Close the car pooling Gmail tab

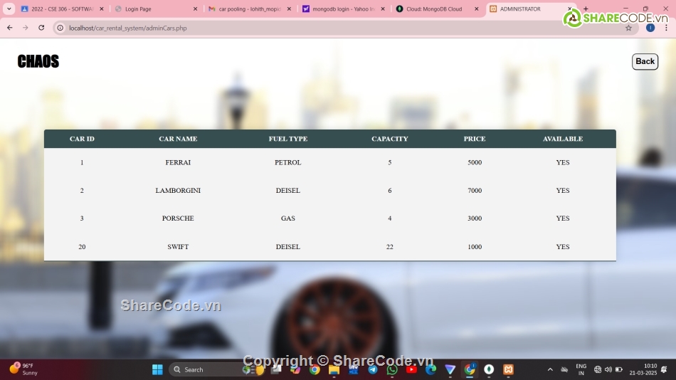289,9
